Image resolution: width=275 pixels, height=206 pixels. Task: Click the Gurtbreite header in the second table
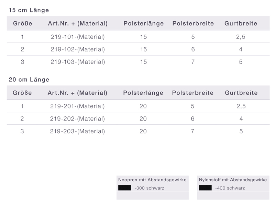(x=241, y=93)
